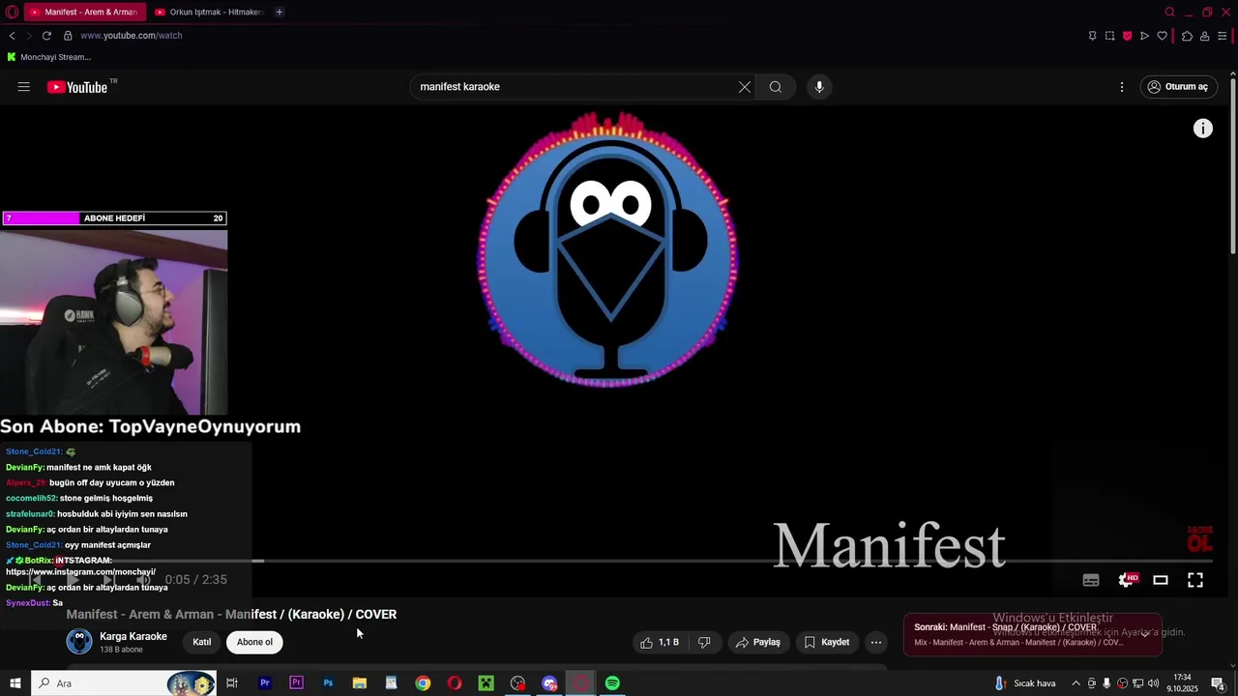
Task: Open Karga Karaoke channel name link
Action: [133, 636]
